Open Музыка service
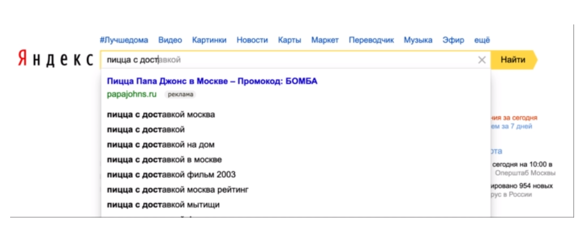The width and height of the screenshot is (583, 226). (418, 40)
